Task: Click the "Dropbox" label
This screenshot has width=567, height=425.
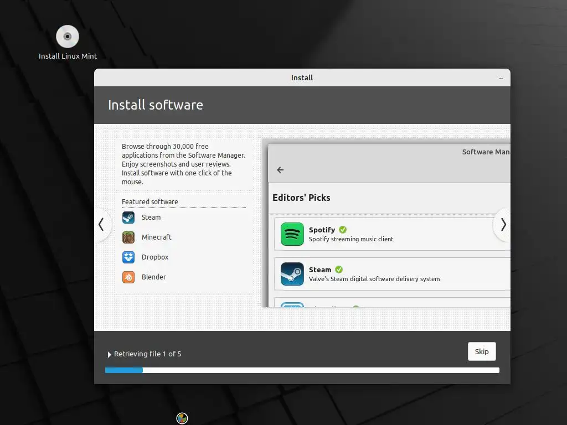Action: click(155, 257)
